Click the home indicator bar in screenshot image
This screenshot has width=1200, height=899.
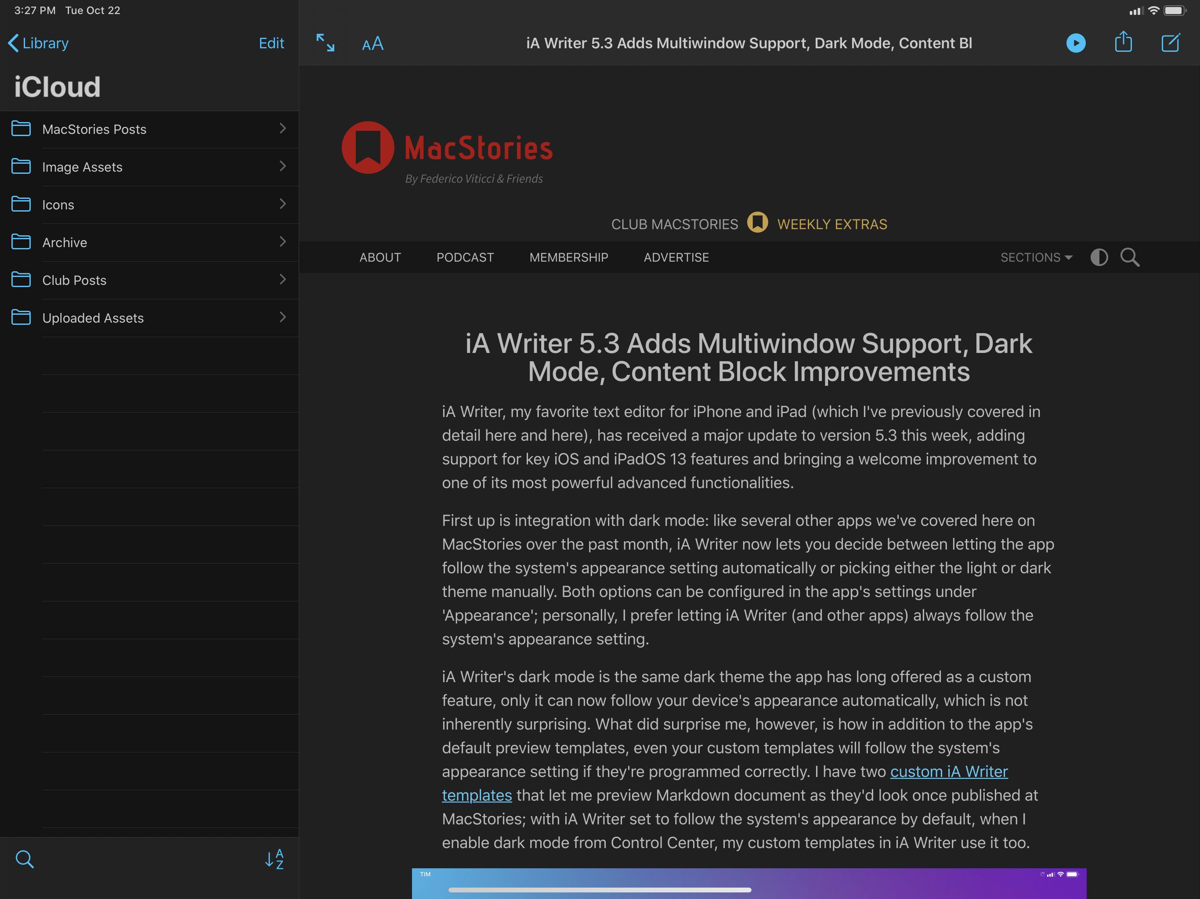coord(600,890)
